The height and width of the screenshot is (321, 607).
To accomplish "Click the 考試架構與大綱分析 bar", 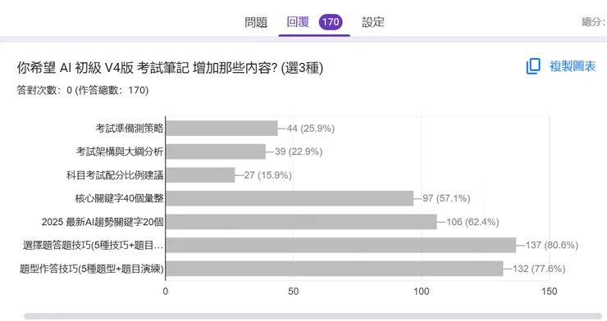I will tap(216, 151).
